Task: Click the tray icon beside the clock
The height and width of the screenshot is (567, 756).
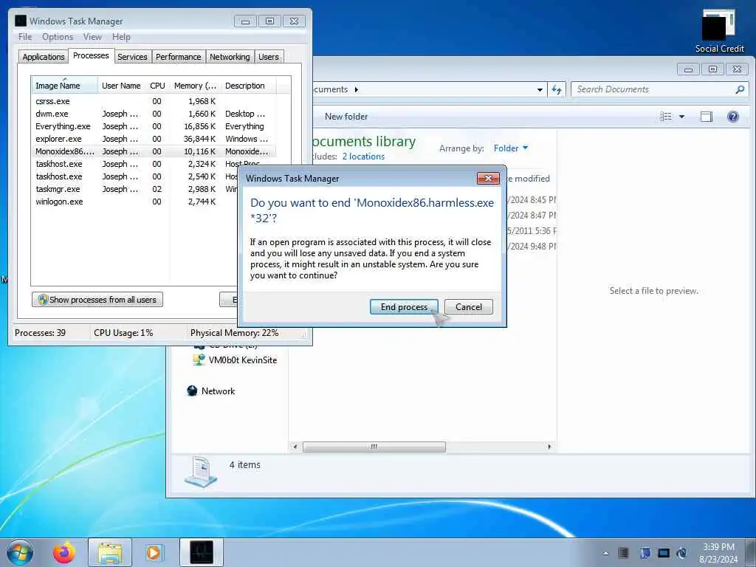Action: [681, 552]
